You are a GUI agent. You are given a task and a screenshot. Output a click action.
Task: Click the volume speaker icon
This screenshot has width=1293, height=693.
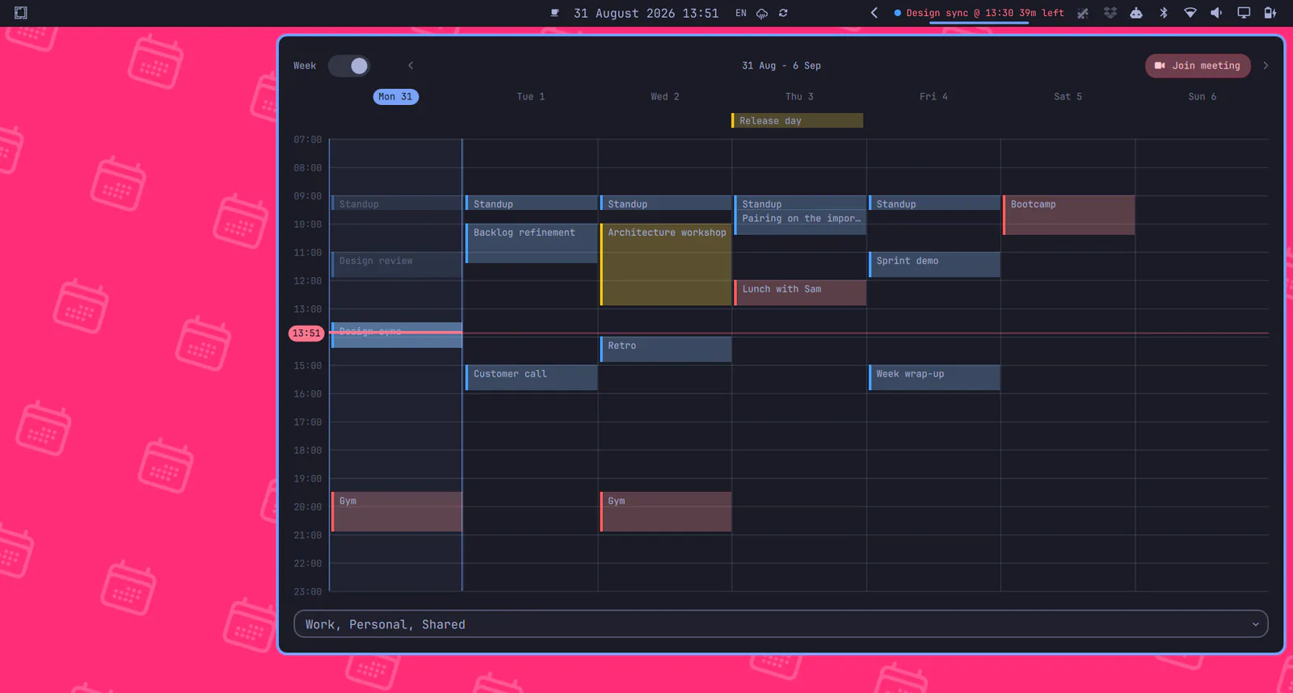[1216, 13]
